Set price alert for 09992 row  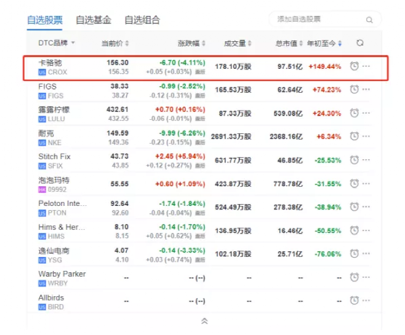[x=354, y=184]
